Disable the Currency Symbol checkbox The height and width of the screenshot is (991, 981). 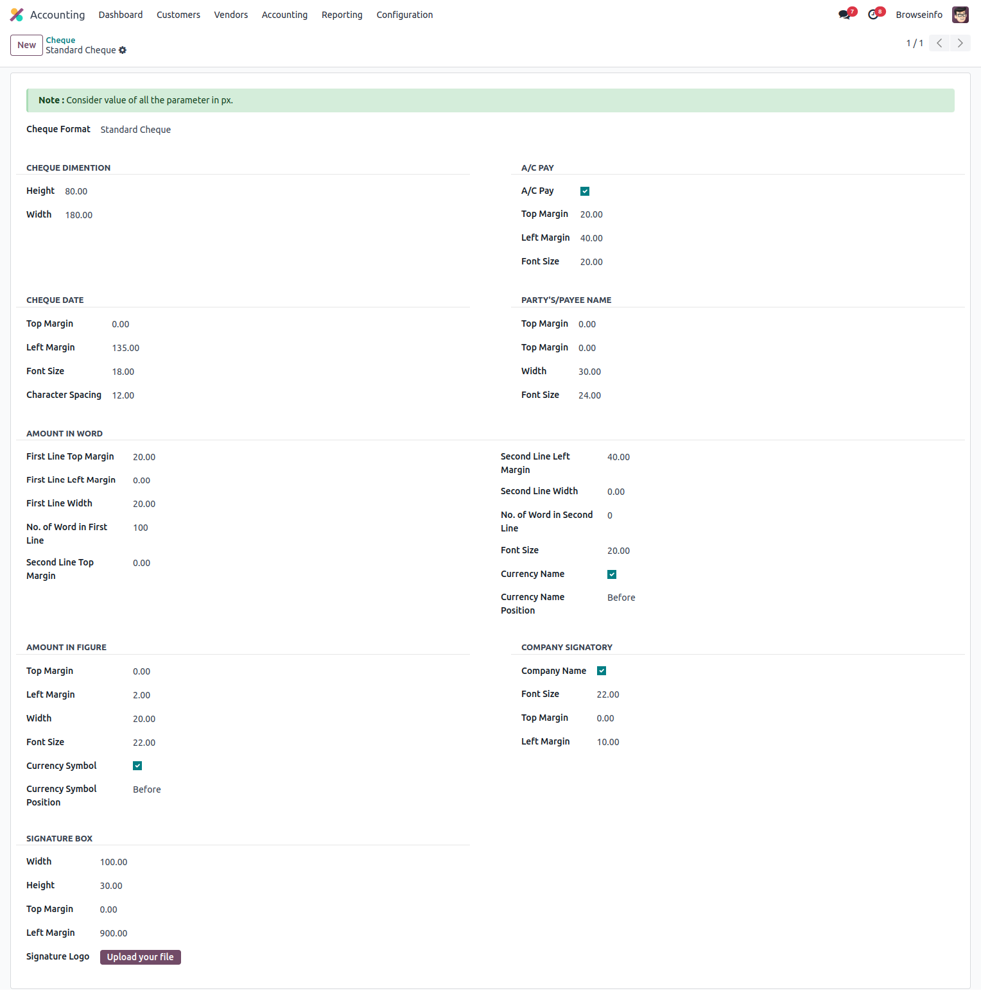(x=137, y=766)
